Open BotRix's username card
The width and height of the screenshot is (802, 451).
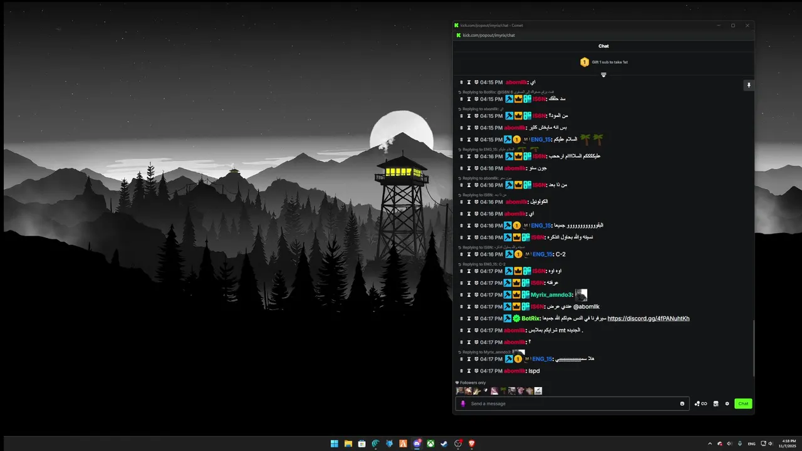[530, 318]
